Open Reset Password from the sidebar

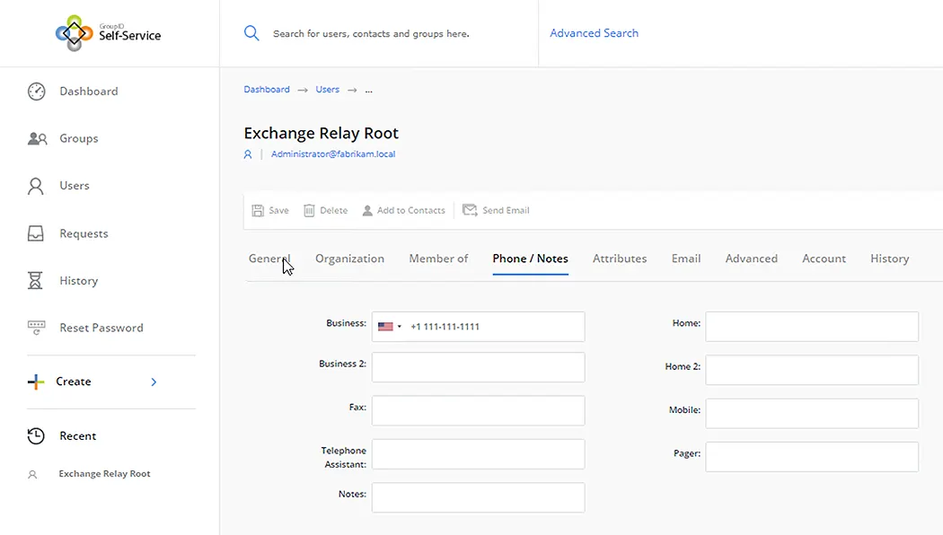click(101, 328)
